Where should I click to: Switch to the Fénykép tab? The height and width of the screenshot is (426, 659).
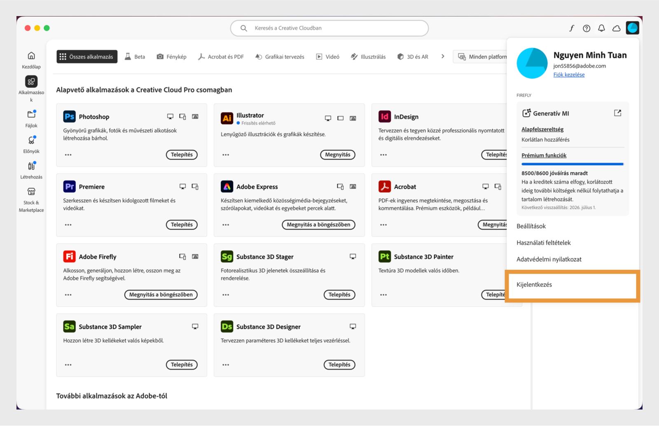click(x=171, y=56)
